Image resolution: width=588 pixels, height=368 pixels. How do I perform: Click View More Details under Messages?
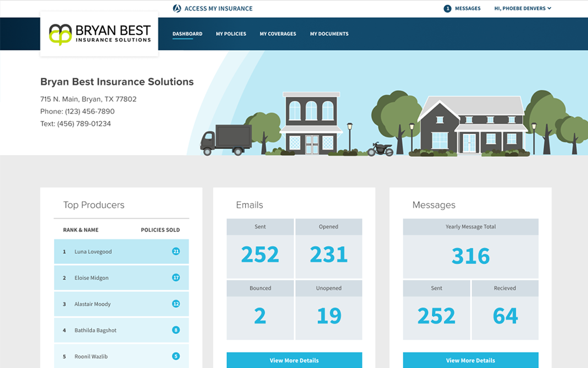point(470,360)
